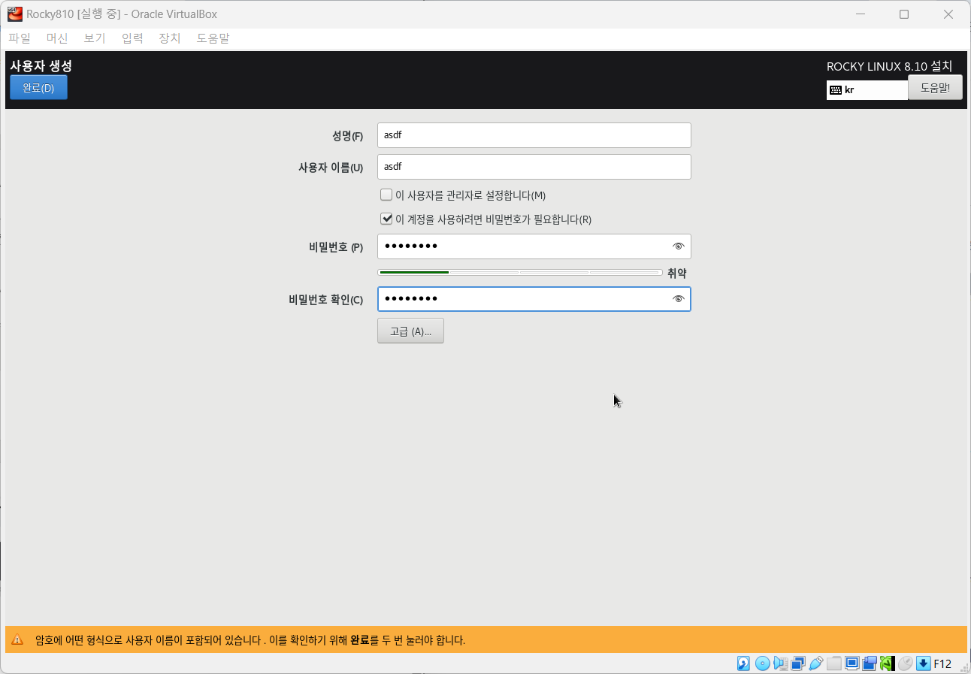
Task: Open the 파일 menu
Action: click(20, 38)
